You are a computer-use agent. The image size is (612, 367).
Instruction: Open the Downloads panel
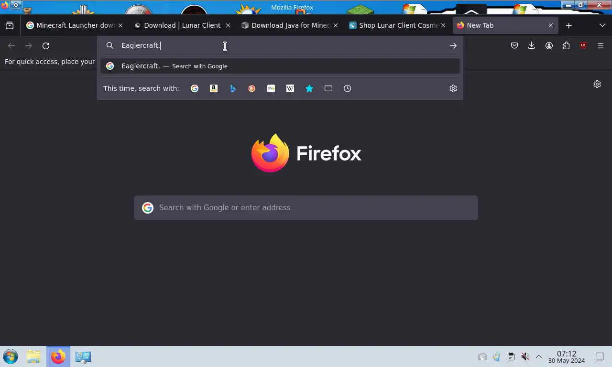[x=532, y=46]
